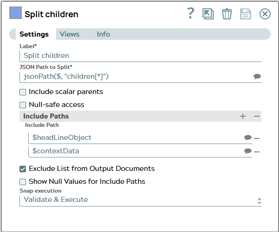
Task: Switch to the Settings tab
Action: (34, 34)
